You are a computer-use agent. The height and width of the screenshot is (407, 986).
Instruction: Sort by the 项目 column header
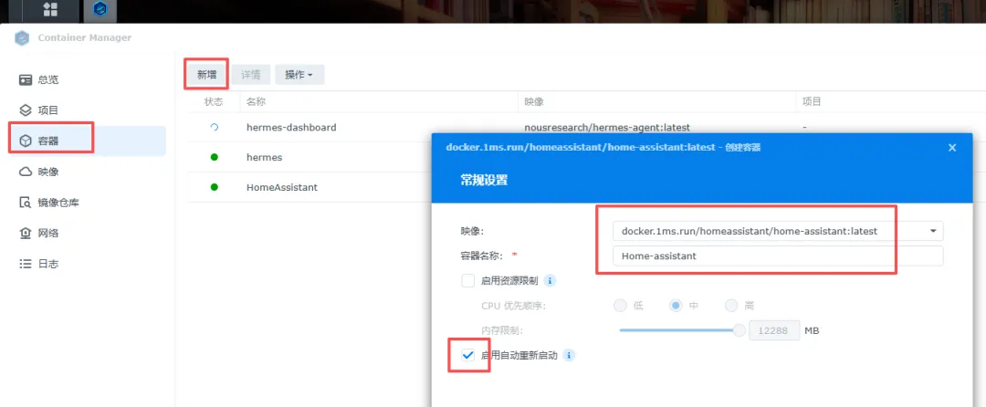click(891, 101)
